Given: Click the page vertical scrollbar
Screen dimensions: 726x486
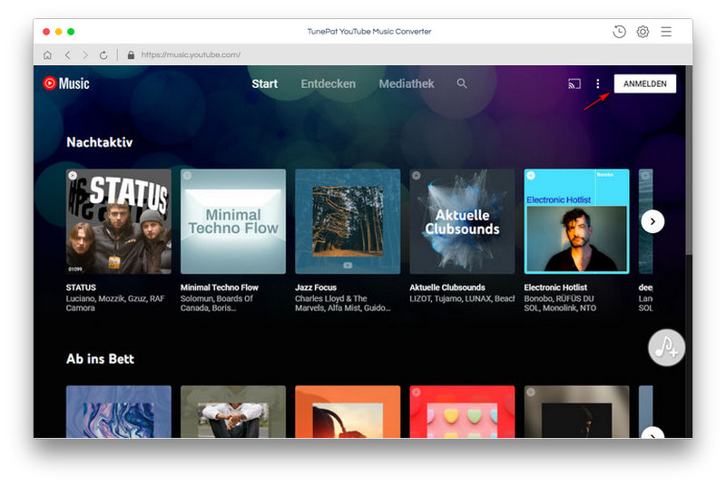Looking at the screenshot, I should click(689, 160).
